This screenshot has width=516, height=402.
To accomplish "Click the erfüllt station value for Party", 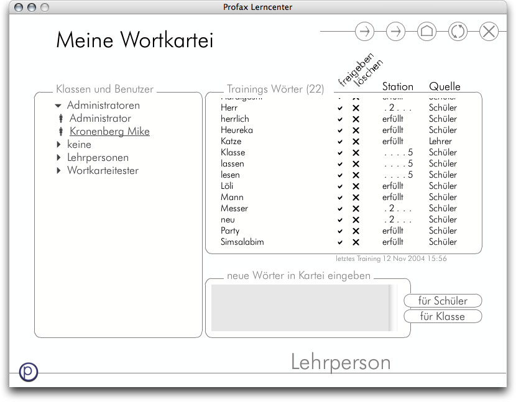I will 392,231.
